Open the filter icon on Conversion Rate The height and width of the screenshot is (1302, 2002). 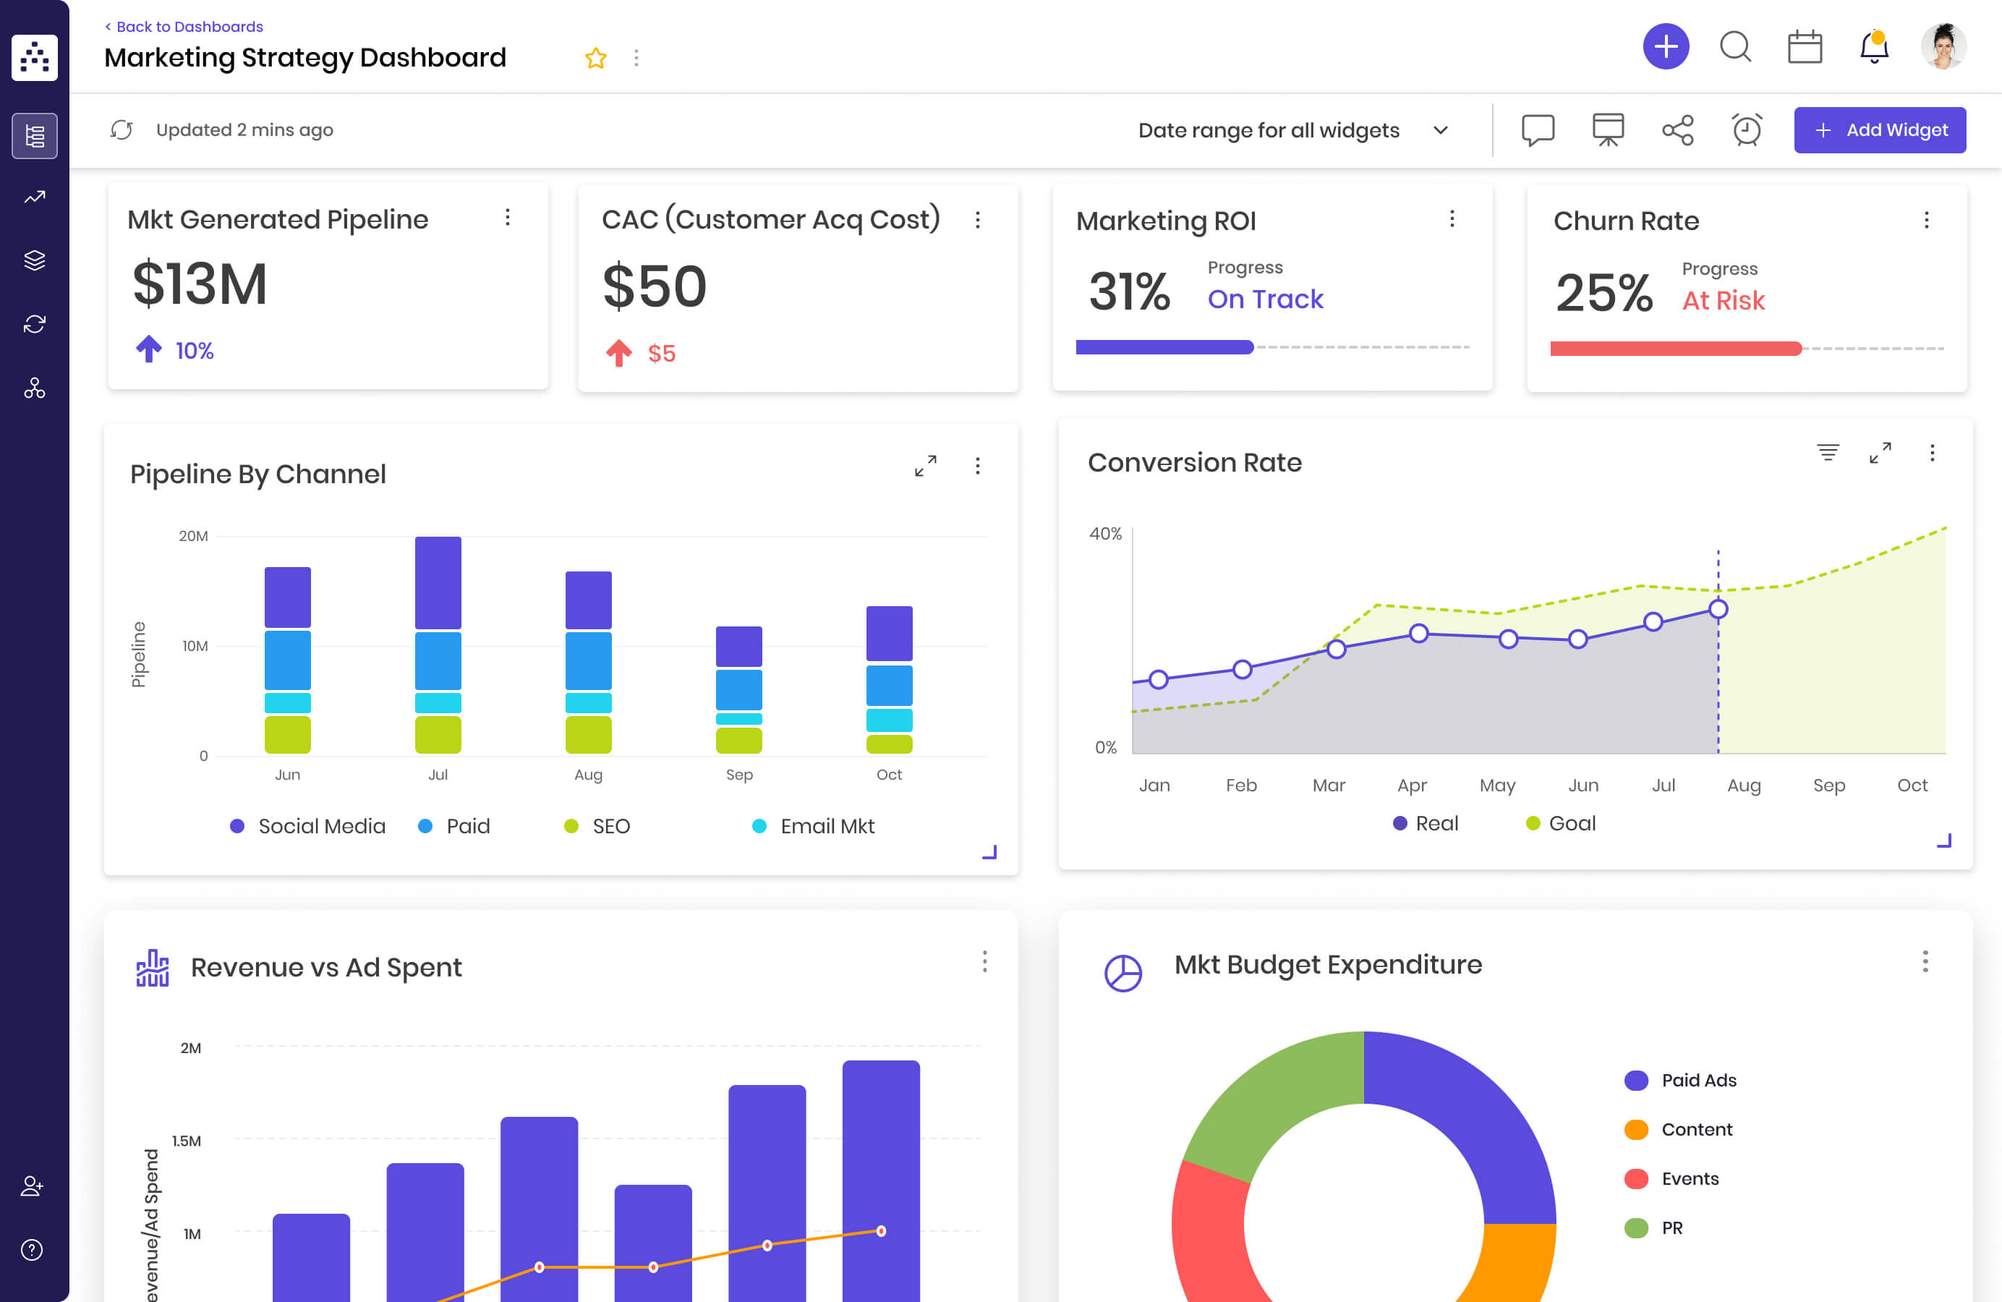coord(1828,451)
